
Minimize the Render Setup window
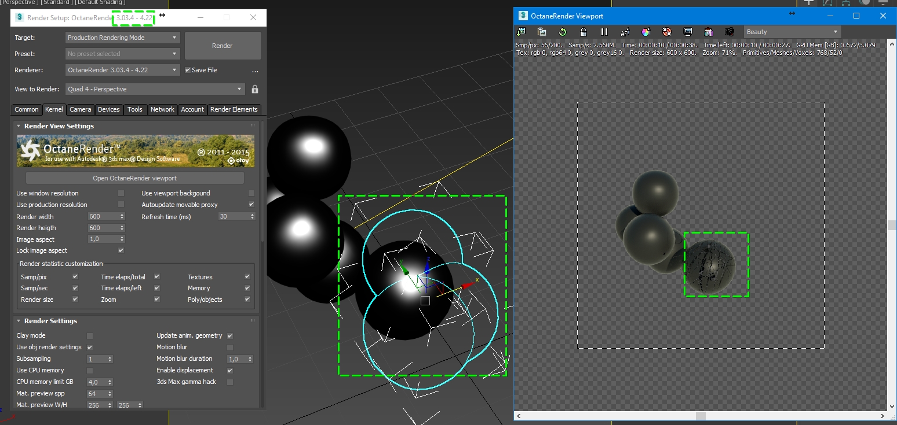(x=200, y=17)
